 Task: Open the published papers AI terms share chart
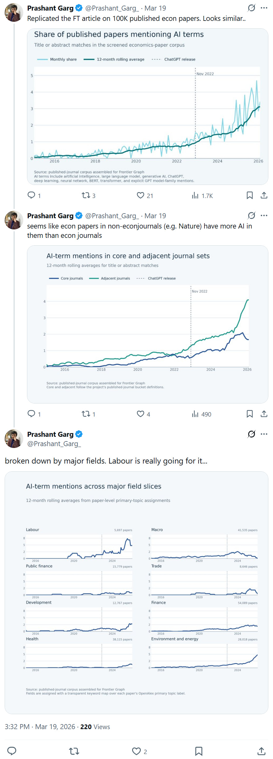(x=147, y=106)
